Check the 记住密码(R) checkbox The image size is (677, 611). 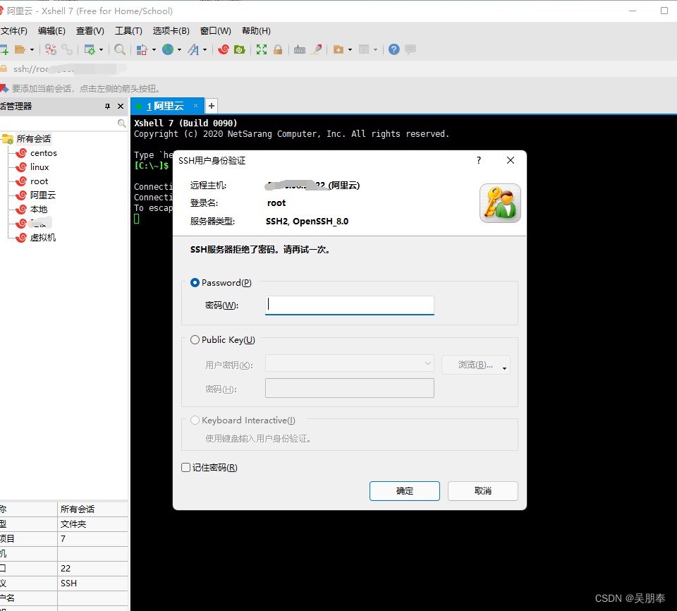pos(185,468)
